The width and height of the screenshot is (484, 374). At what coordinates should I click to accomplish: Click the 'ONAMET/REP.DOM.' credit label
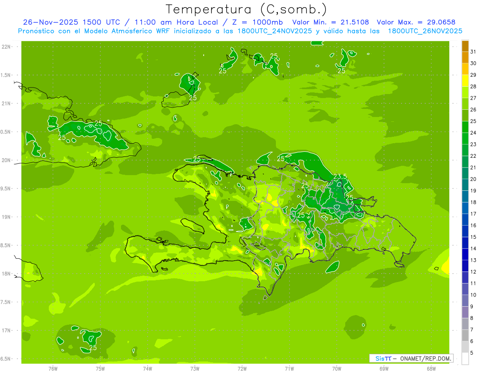pos(426,358)
